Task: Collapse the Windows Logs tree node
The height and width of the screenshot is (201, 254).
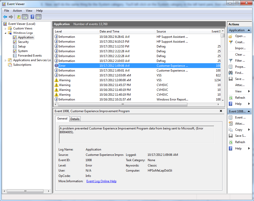Action: pos(6,33)
